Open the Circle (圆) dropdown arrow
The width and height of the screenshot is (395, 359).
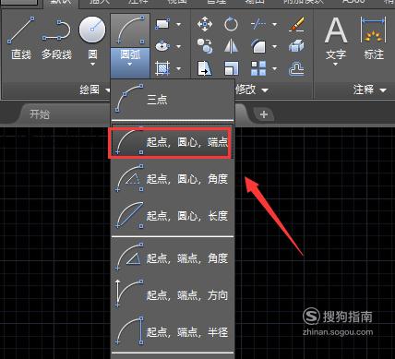(92, 65)
